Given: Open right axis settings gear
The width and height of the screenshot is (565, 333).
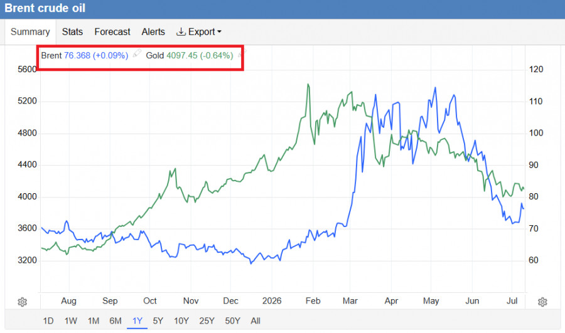Looking at the screenshot, I should tap(542, 302).
